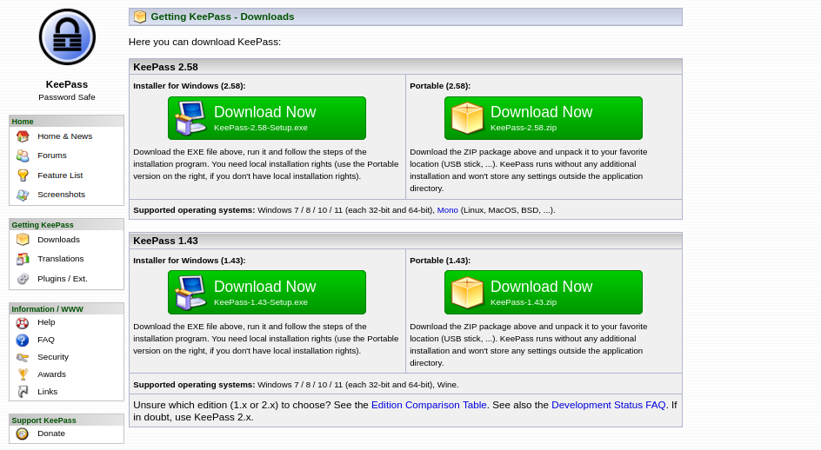
Task: Click the Donate coin icon
Action: tap(23, 433)
